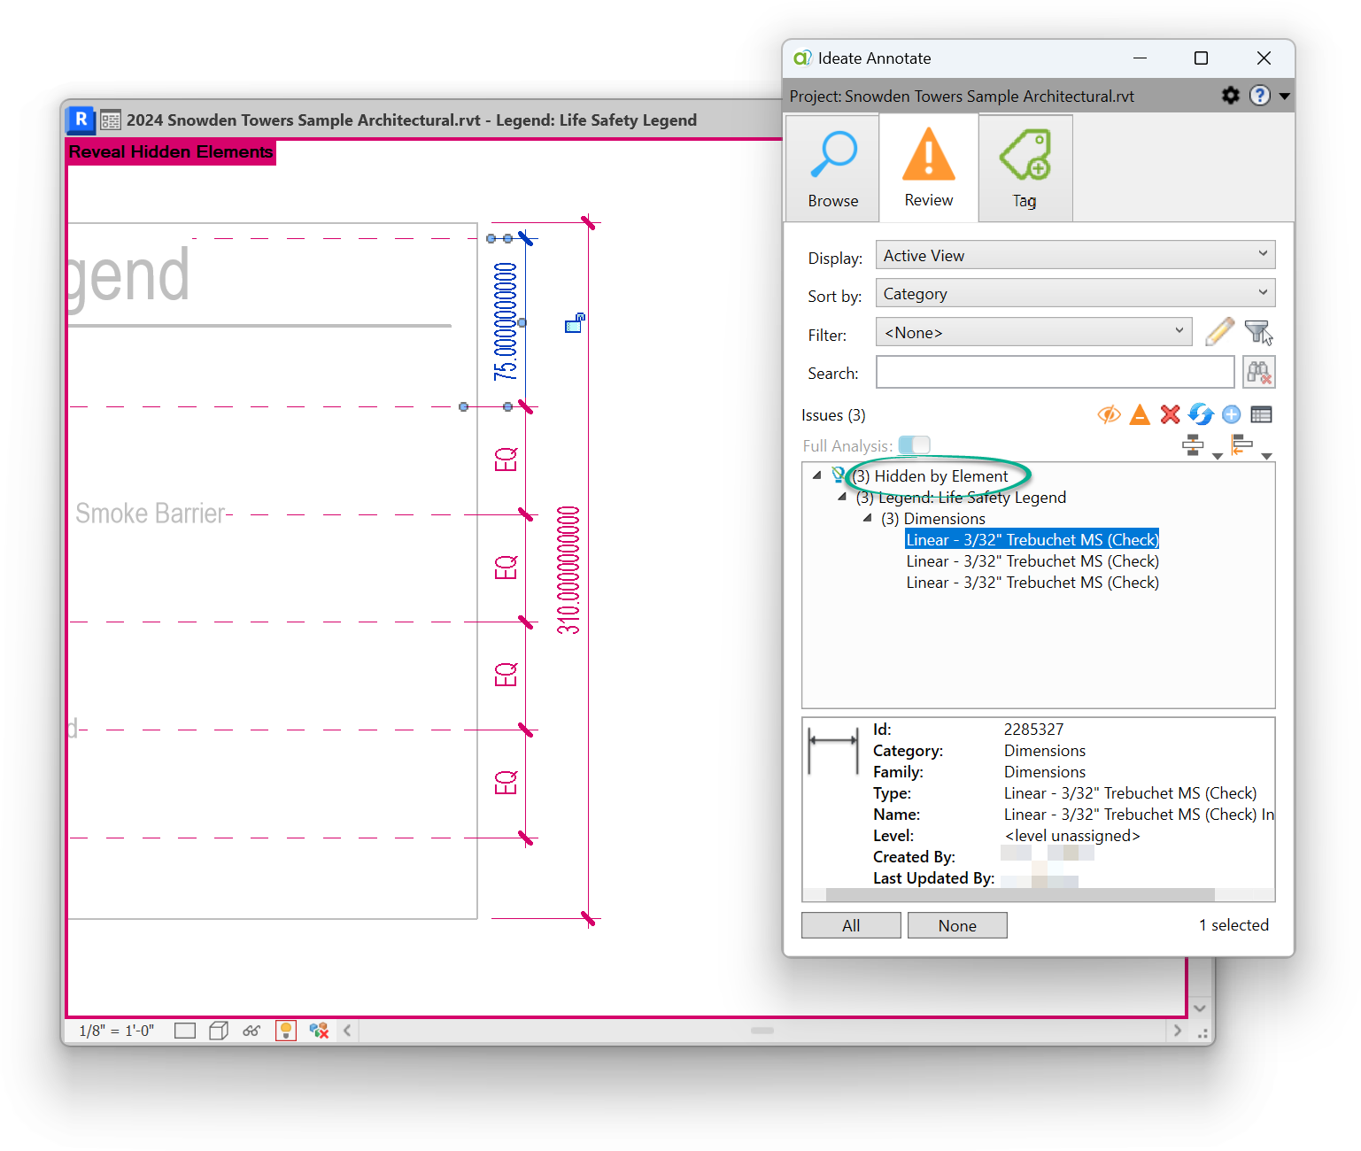Select the third Linear Trebuchet MS dimension row
The image size is (1361, 1151).
click(1032, 583)
